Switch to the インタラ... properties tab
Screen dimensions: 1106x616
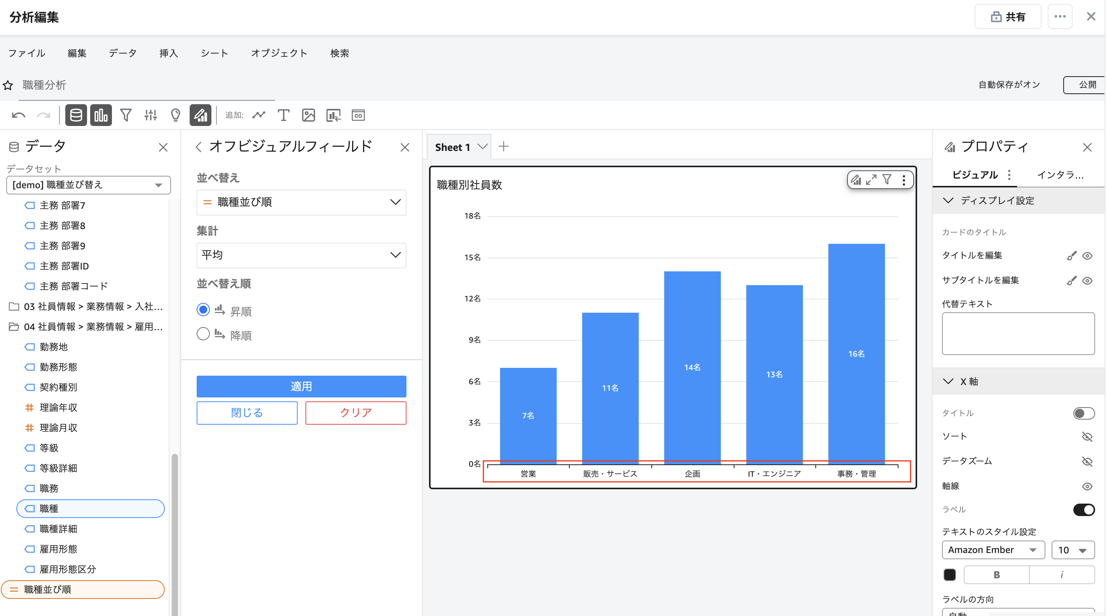tap(1060, 175)
